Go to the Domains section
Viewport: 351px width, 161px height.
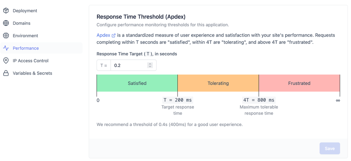(22, 23)
